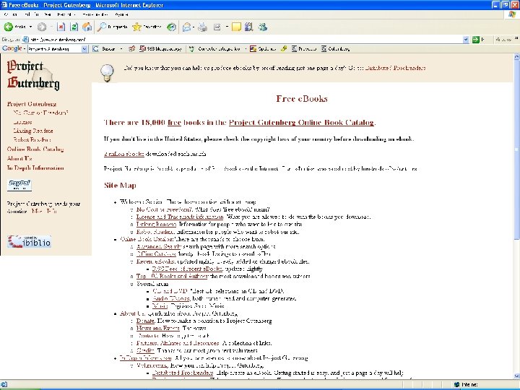Click the Site Map heading text

point(120,185)
